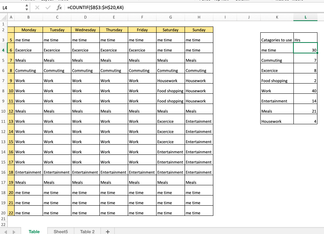Select the 'Catagories to use' header cell
This screenshot has width=324, height=234.
(277, 37)
